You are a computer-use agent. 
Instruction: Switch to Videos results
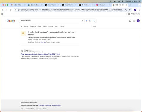[45, 26]
